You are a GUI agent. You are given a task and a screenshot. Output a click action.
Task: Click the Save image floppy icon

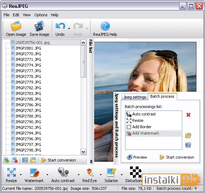click(39, 26)
